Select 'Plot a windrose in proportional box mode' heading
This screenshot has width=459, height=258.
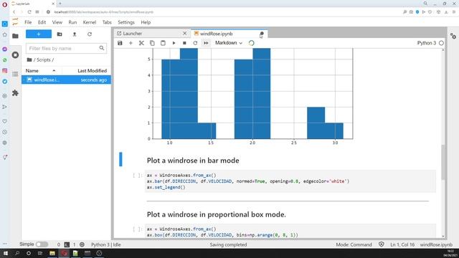point(217,214)
